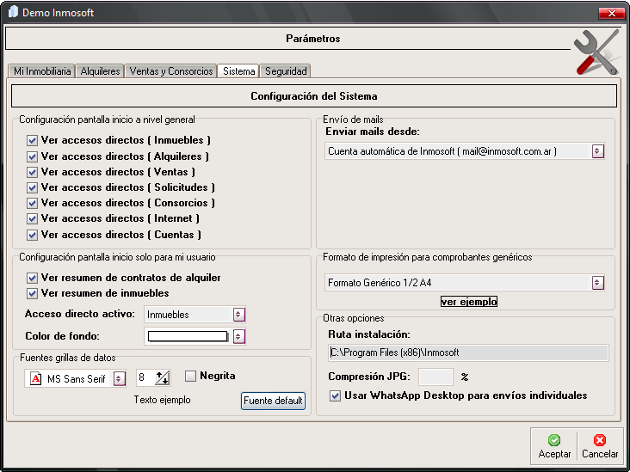Open the Acceso directo activo dropdown
This screenshot has width=630, height=472.
[239, 315]
